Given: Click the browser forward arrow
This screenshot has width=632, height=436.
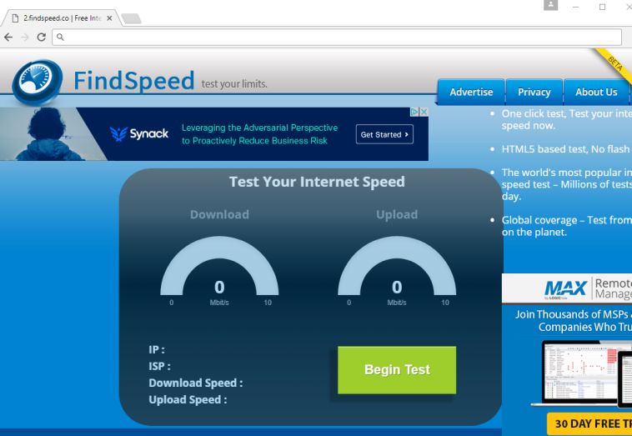Looking at the screenshot, I should [x=25, y=37].
